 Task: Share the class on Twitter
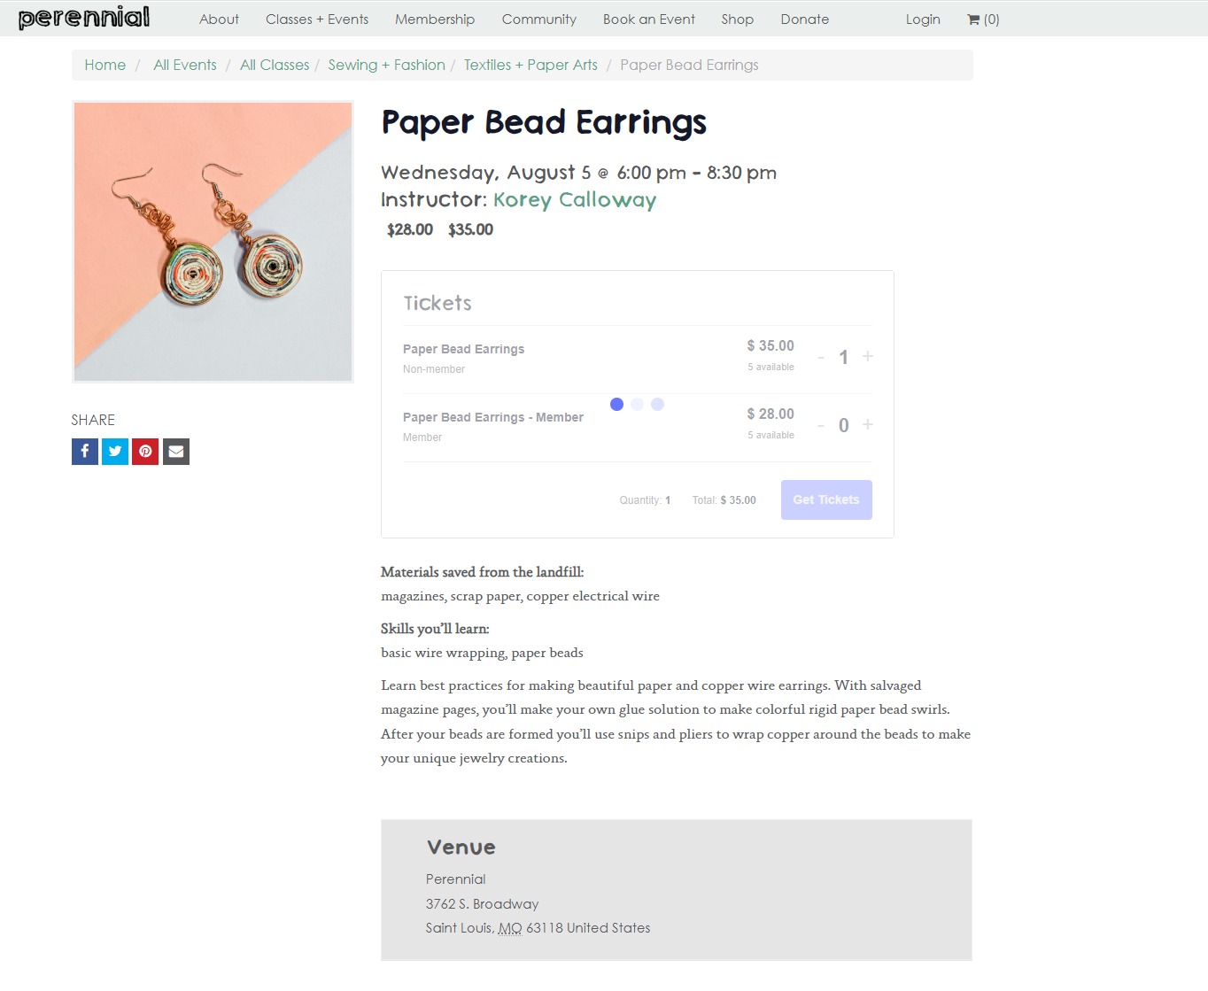pos(115,452)
